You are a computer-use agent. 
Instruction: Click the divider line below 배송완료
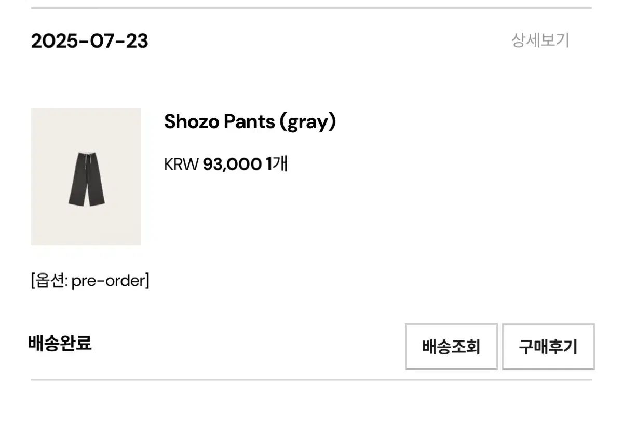click(x=311, y=380)
